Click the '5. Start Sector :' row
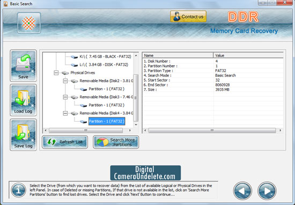Viewport: 295px width, 205px height. click(x=213, y=80)
